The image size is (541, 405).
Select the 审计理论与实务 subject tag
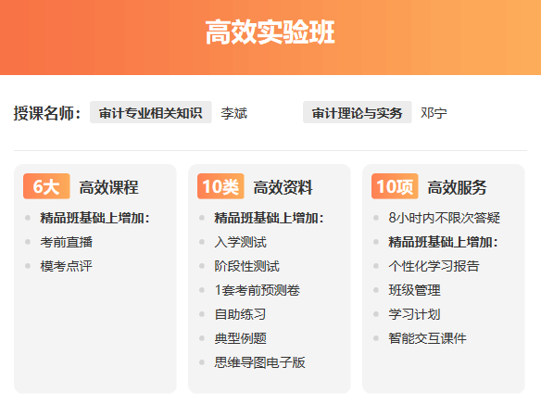click(x=357, y=112)
